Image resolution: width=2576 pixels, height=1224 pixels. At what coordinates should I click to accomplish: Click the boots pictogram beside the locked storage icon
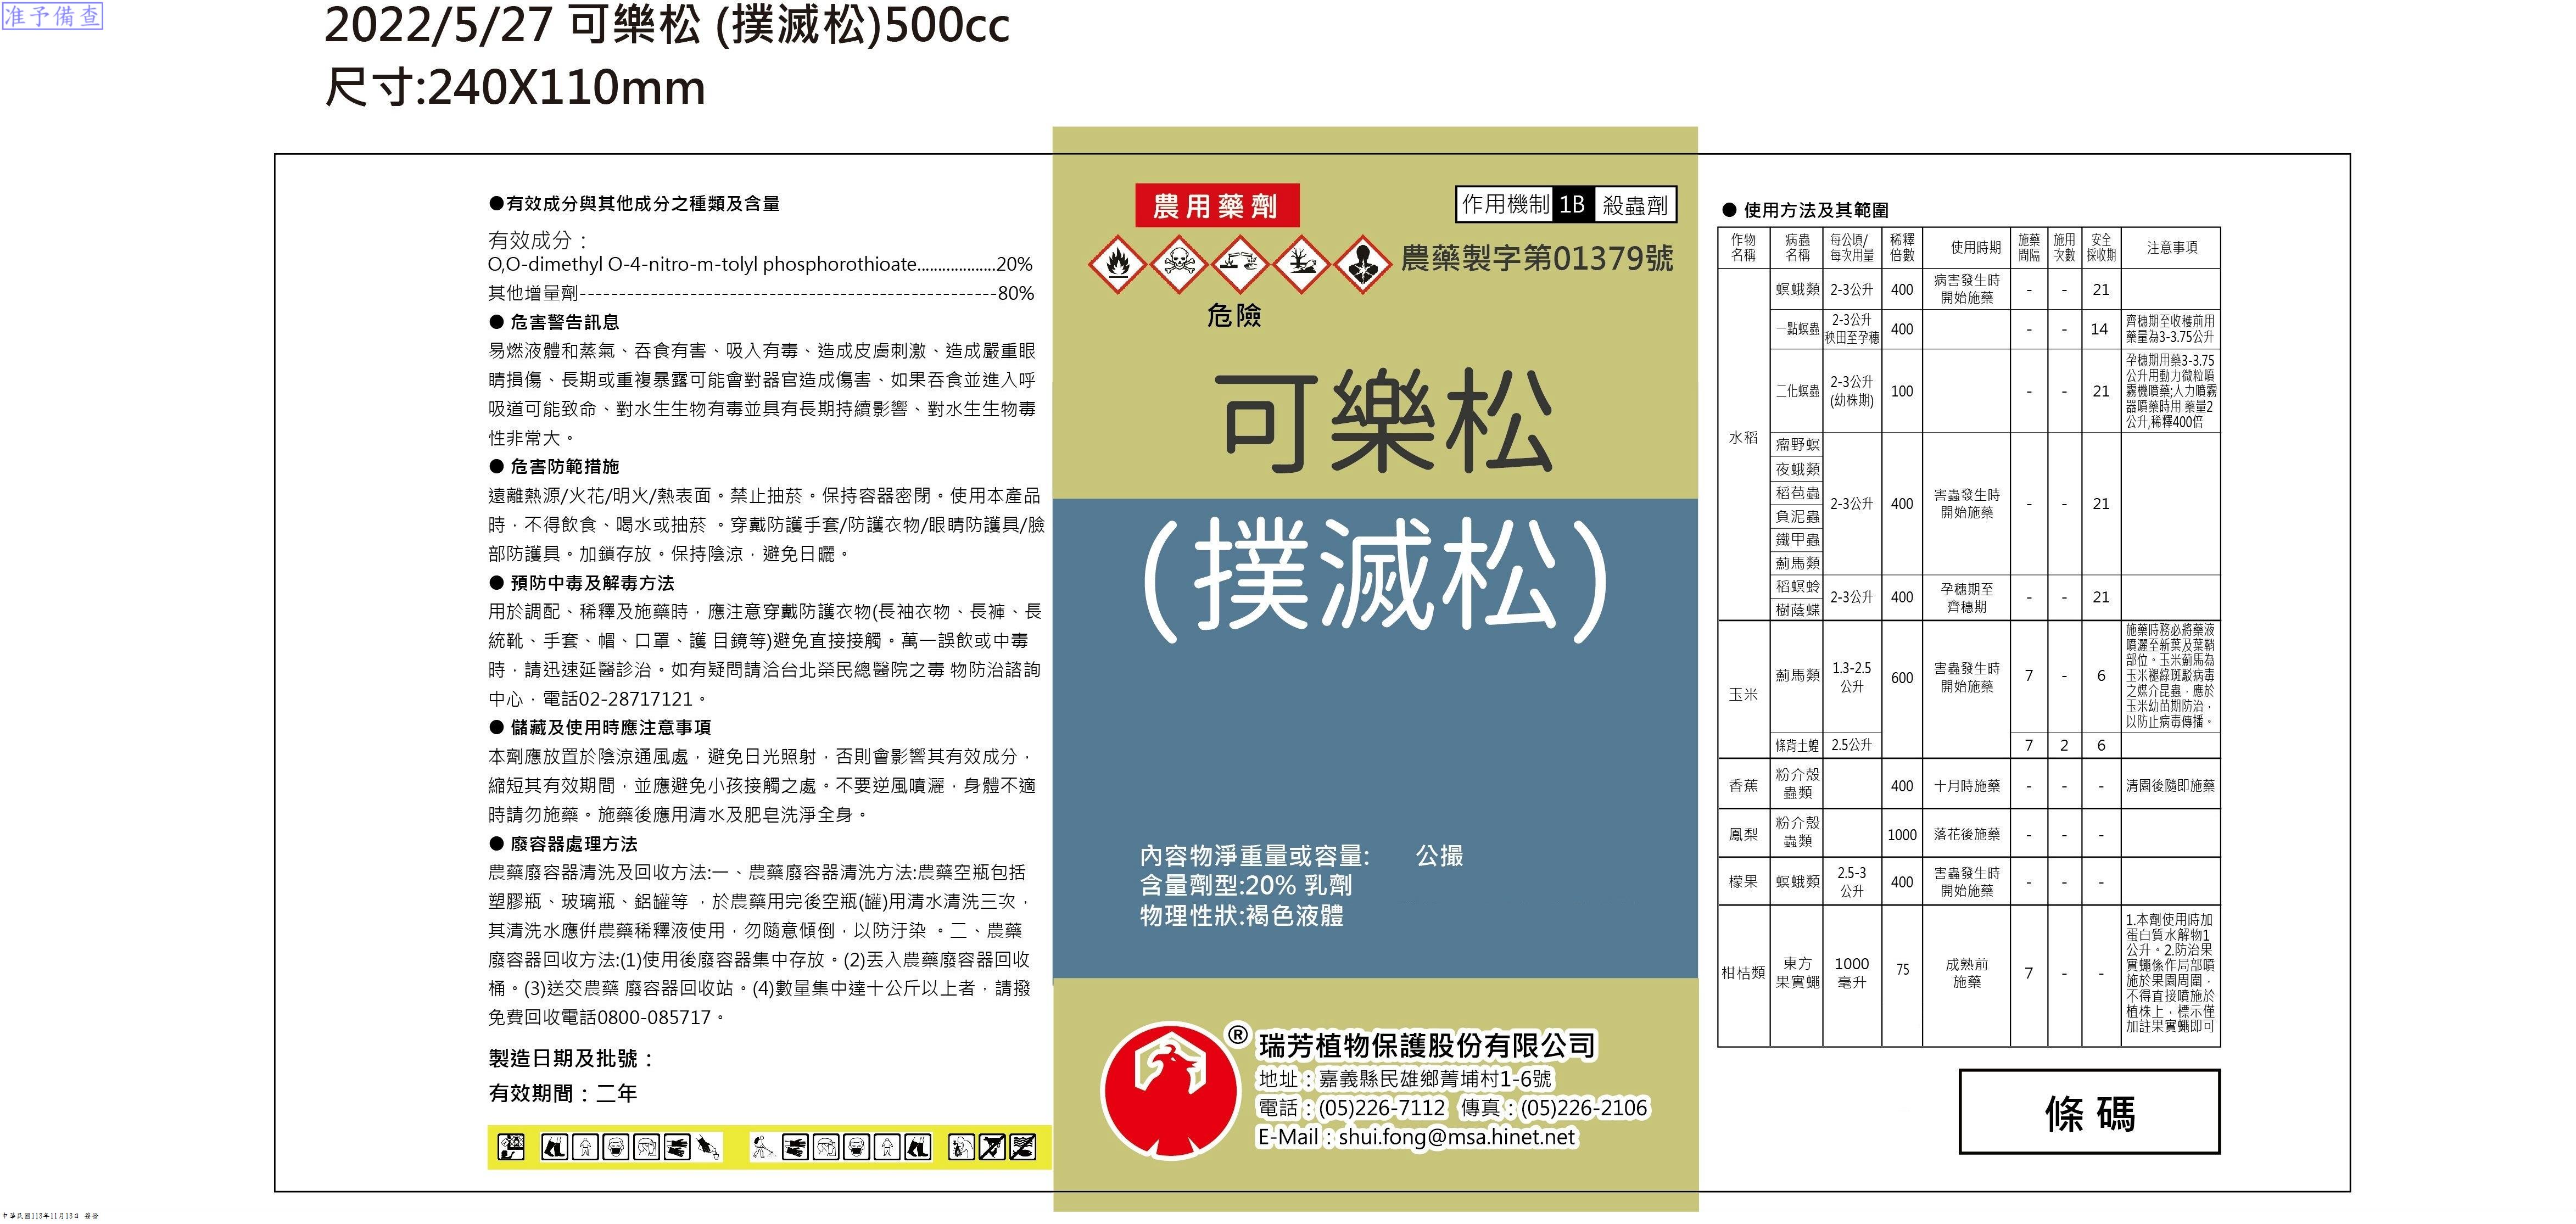pos(554,1147)
